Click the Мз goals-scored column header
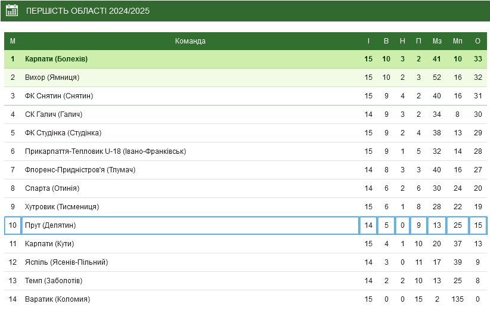490x313 pixels. (x=437, y=41)
